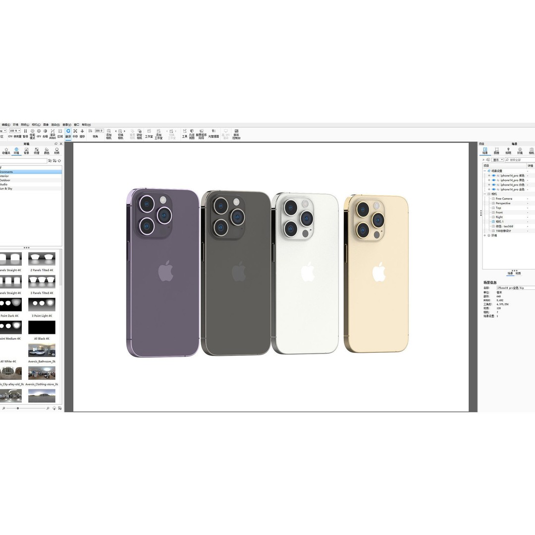Undock the 环境 library panel
The image size is (535, 535).
[56, 144]
